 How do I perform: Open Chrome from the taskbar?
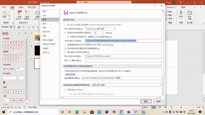coord(121,112)
